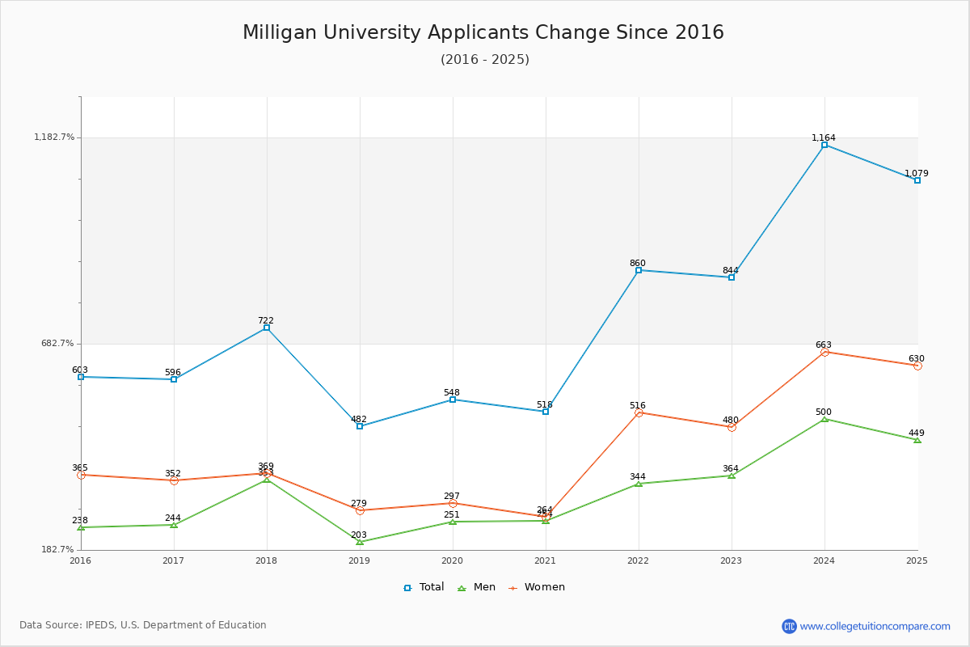The height and width of the screenshot is (647, 970).
Task: Click the 2022 x-axis label
Action: tap(639, 560)
